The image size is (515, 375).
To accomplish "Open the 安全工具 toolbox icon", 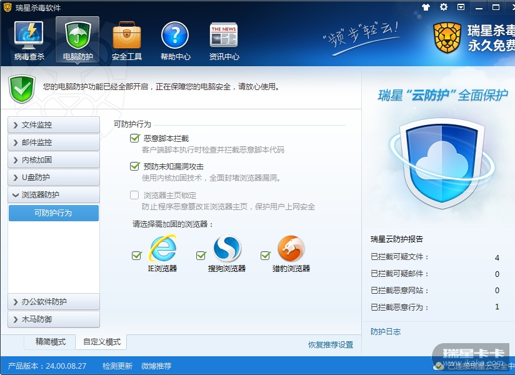I will (x=127, y=36).
